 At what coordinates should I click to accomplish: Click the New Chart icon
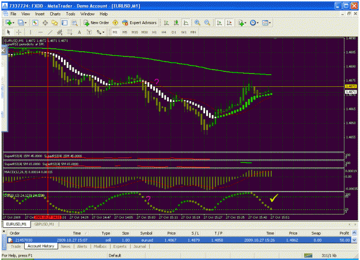tap(8, 22)
